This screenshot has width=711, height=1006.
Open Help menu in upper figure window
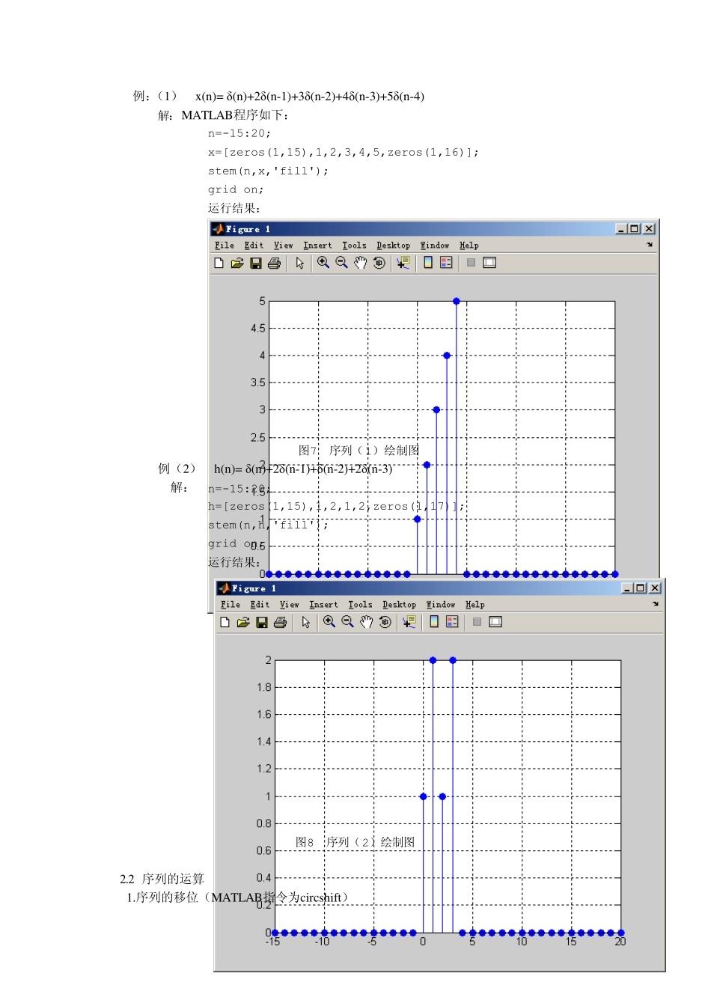(469, 246)
